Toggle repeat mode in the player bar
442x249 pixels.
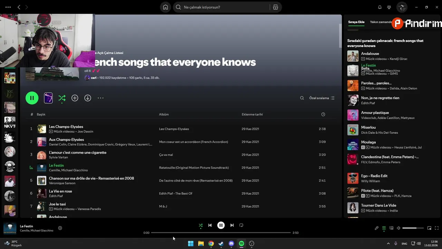(x=241, y=225)
